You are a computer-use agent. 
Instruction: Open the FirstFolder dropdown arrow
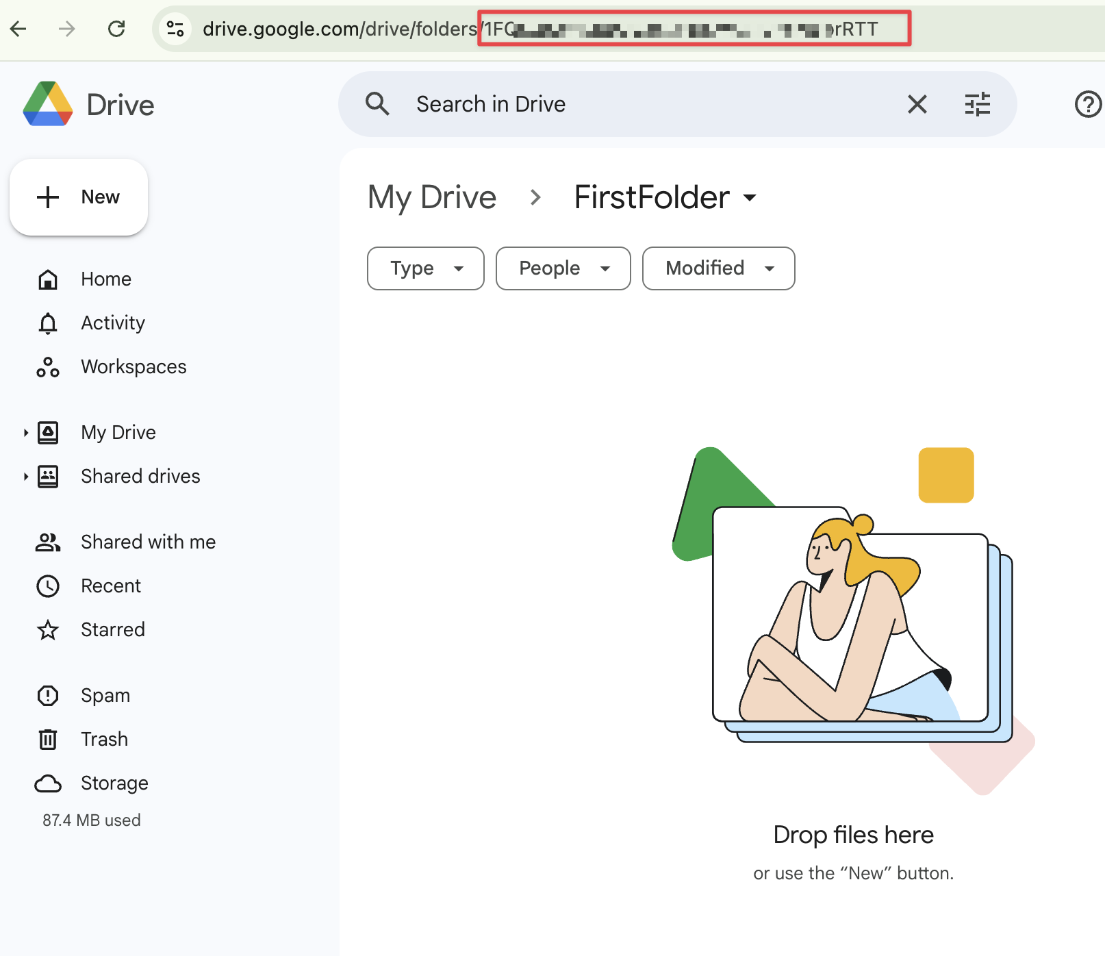pyautogui.click(x=750, y=198)
